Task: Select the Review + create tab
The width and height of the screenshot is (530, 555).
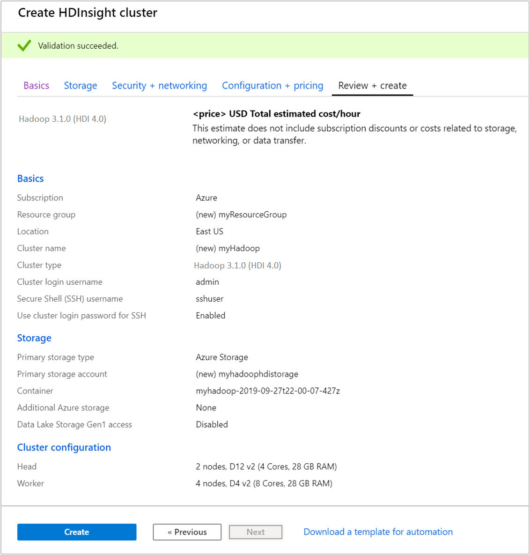Action: coord(372,85)
